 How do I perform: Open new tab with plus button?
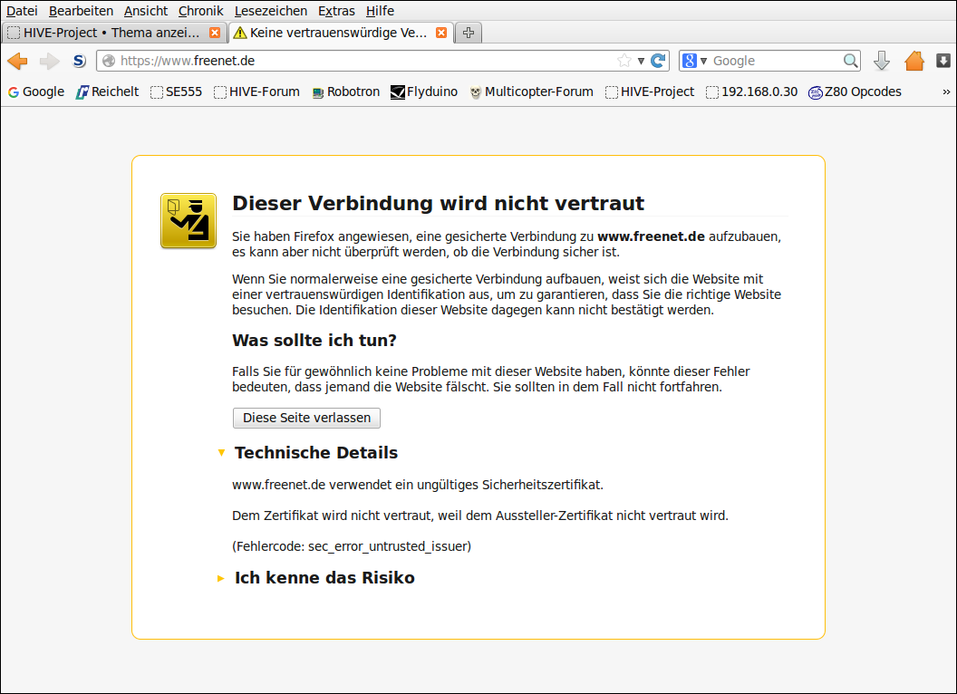click(469, 33)
